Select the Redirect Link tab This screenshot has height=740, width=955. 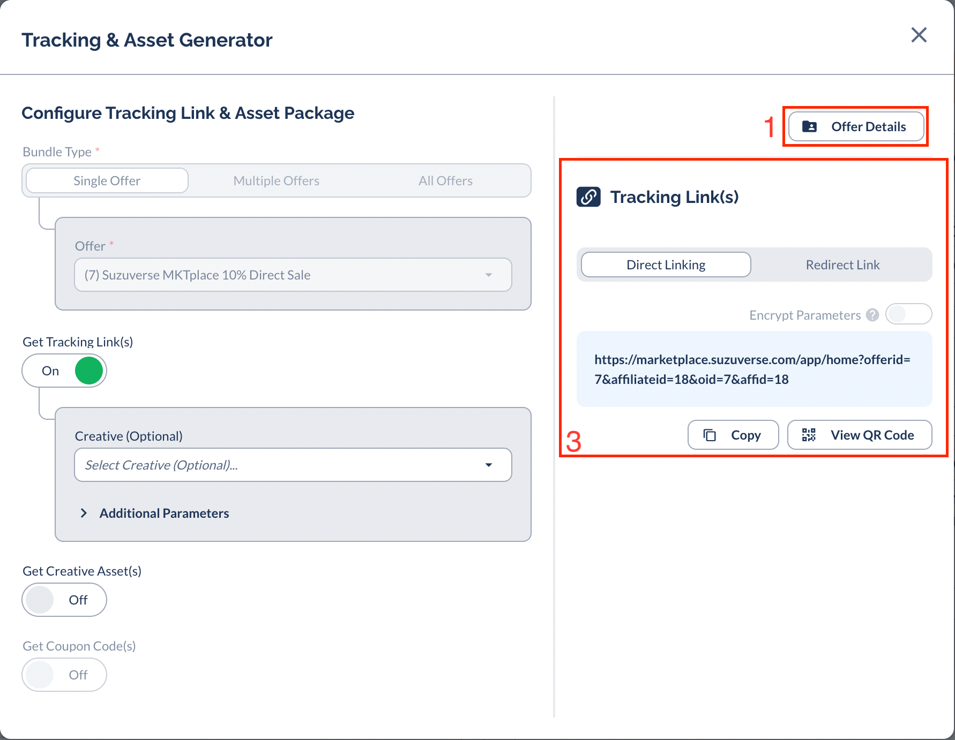coord(842,265)
